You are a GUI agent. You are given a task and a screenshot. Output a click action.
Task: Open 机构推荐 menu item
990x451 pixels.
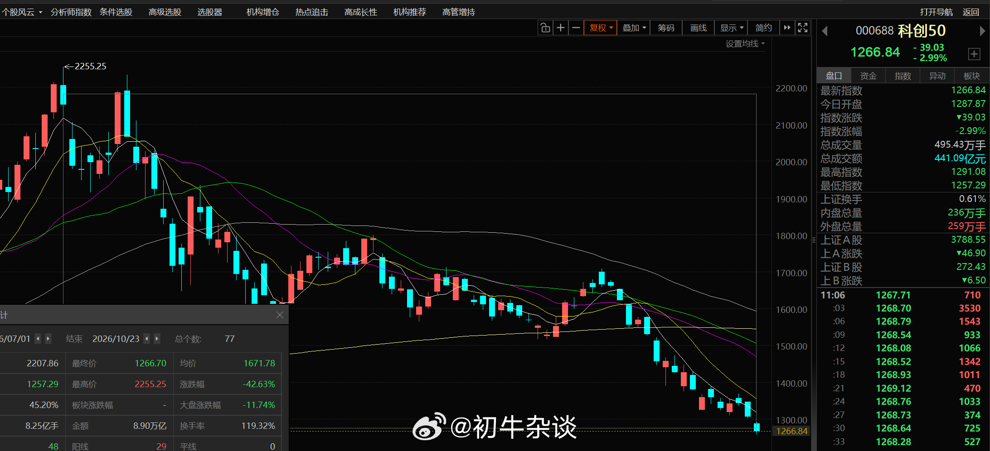[410, 12]
